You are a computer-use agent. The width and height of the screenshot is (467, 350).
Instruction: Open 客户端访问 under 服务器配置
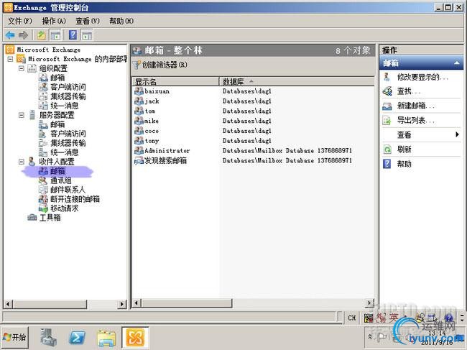click(68, 134)
